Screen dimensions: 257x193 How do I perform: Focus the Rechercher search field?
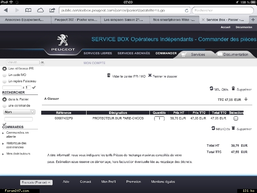223,11
